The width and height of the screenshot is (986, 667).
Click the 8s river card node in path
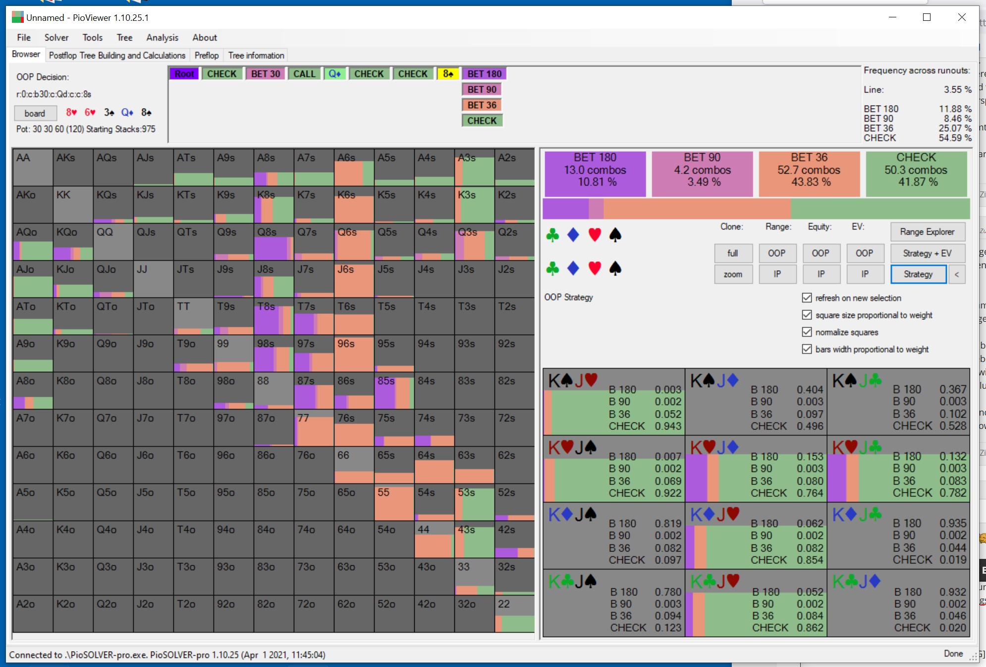pyautogui.click(x=448, y=74)
